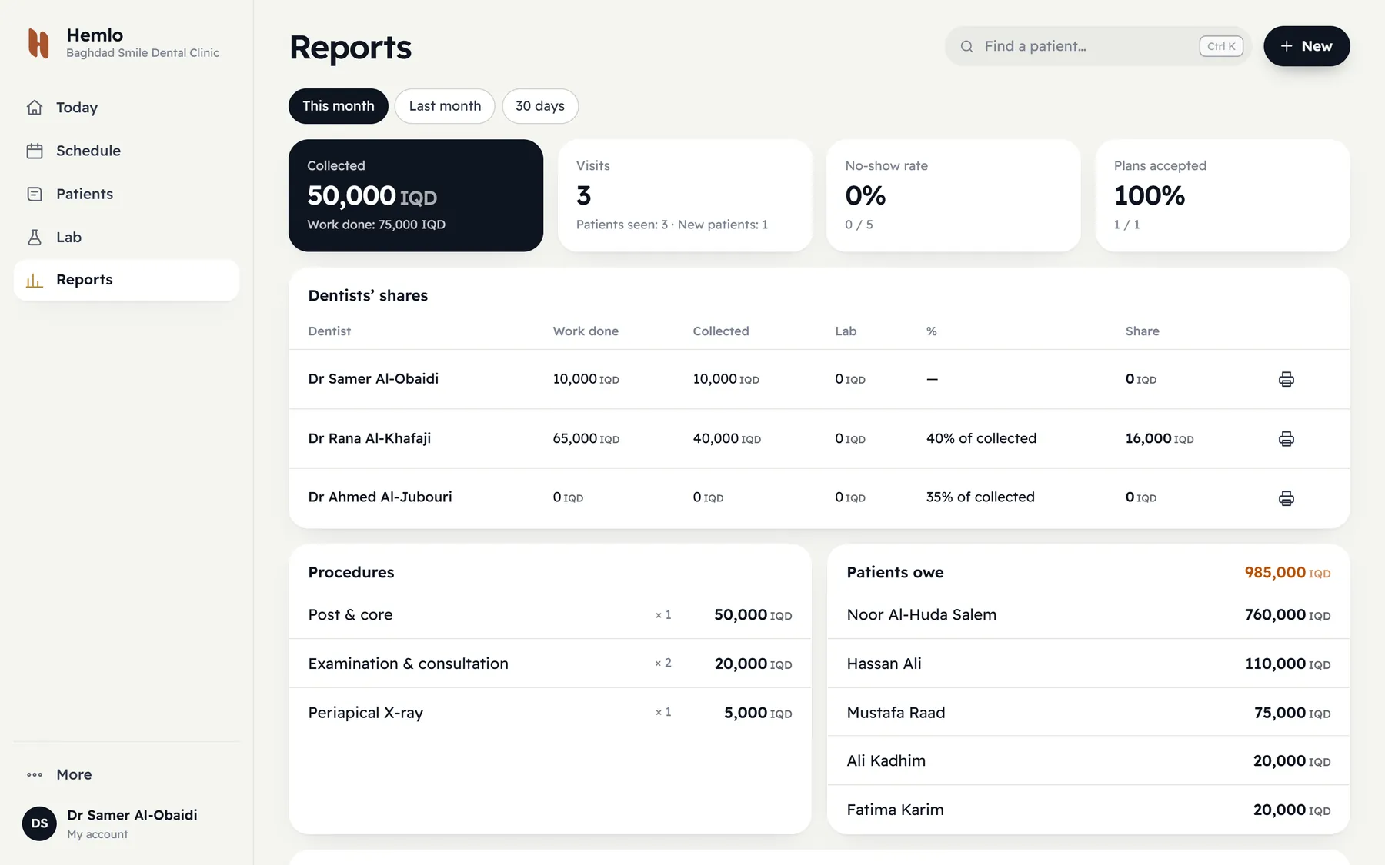Open Today via home icon
The height and width of the screenshot is (865, 1385).
point(35,108)
